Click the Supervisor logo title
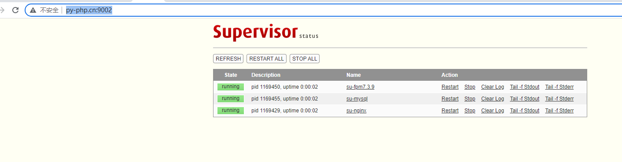 (x=255, y=32)
